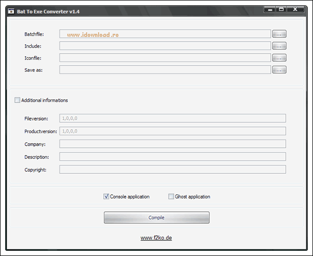Close the Bat To Exe Converter window
Screen dimensions: 313x256
pos(295,9)
